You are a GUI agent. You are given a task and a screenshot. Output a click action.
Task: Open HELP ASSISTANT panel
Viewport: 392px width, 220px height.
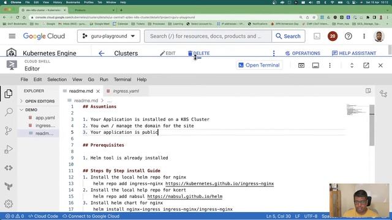point(354,53)
